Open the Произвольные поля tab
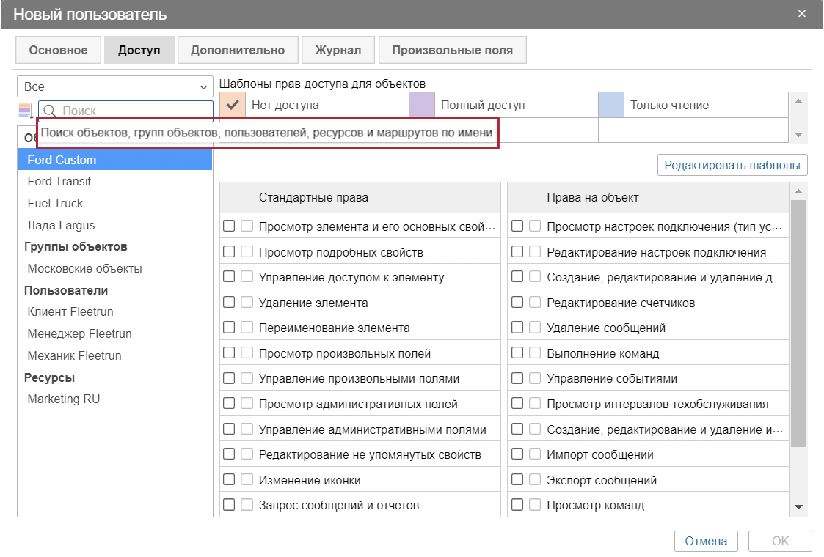The height and width of the screenshot is (557, 824). [x=452, y=51]
